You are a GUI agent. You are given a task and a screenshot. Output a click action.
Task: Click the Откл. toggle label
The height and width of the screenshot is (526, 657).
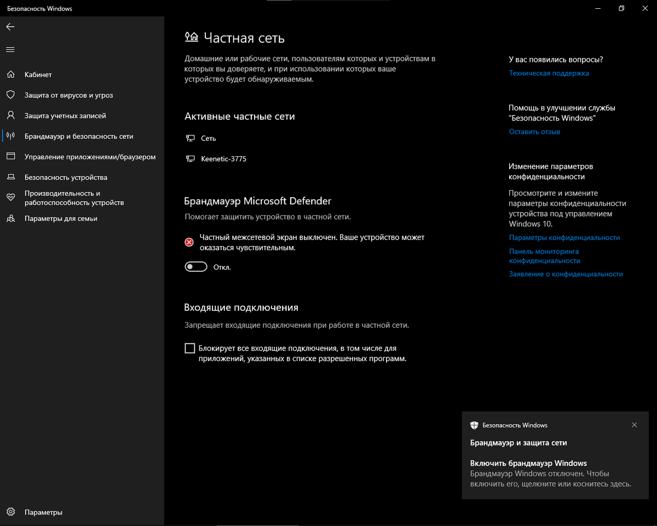222,267
